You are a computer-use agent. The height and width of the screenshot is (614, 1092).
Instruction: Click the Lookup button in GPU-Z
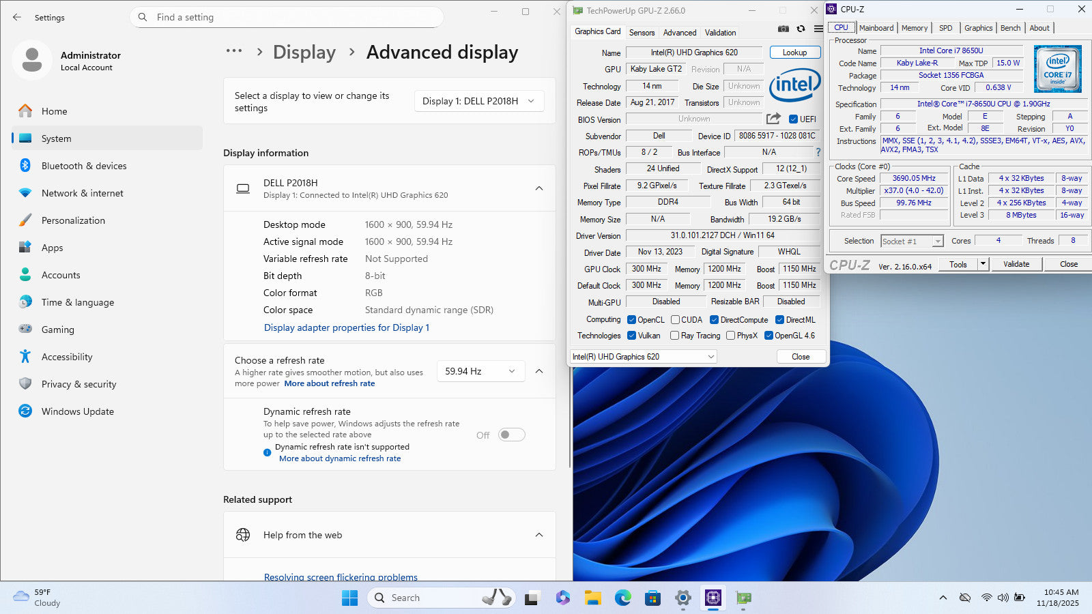click(x=794, y=53)
